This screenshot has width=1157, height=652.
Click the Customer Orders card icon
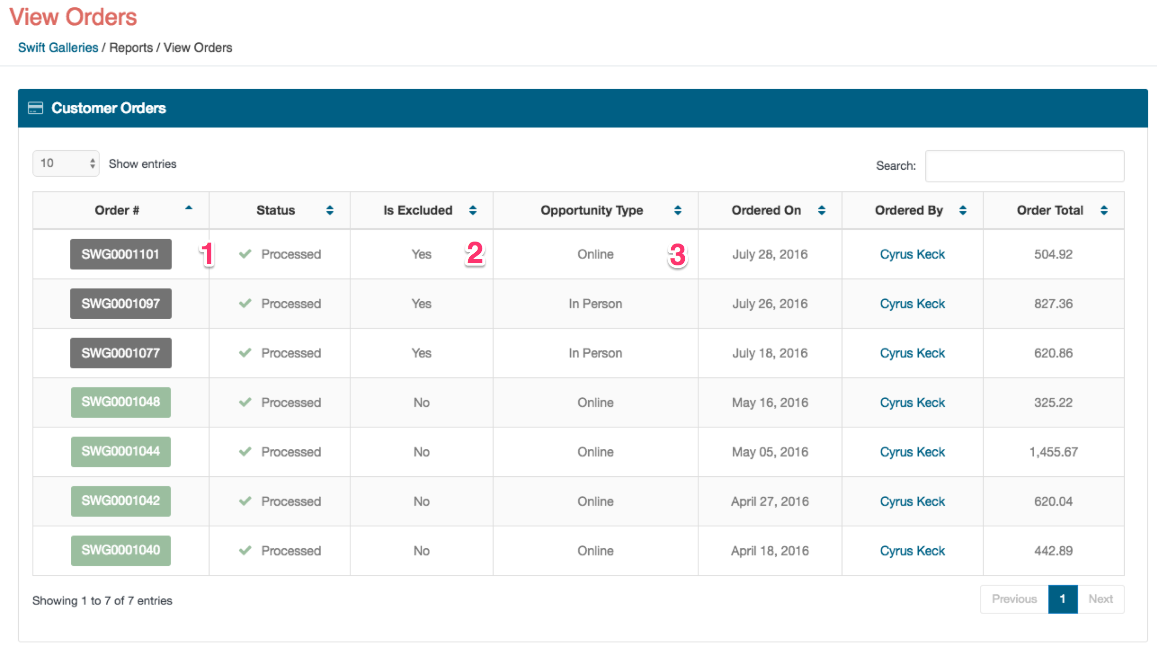tap(35, 108)
